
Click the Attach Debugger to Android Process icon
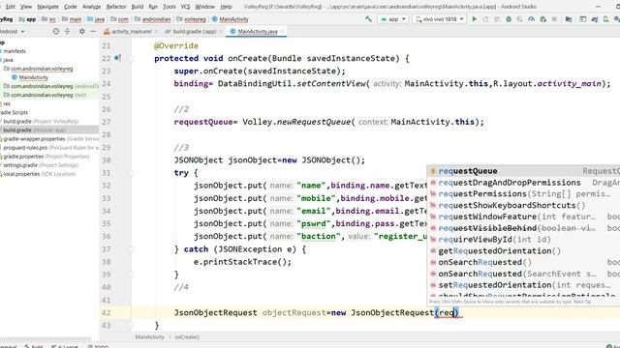tap(542, 19)
